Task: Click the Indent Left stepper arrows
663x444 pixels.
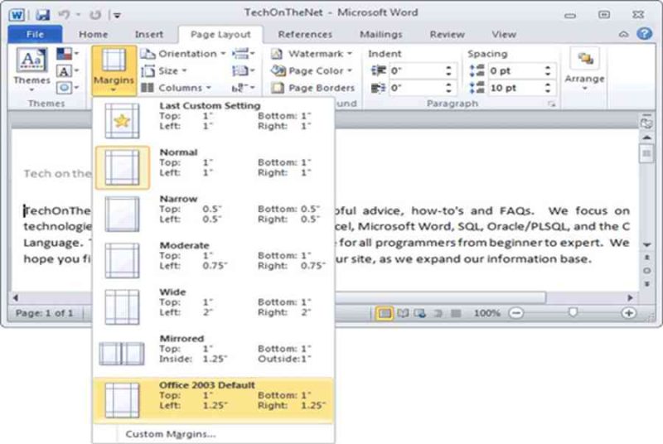Action: click(448, 70)
